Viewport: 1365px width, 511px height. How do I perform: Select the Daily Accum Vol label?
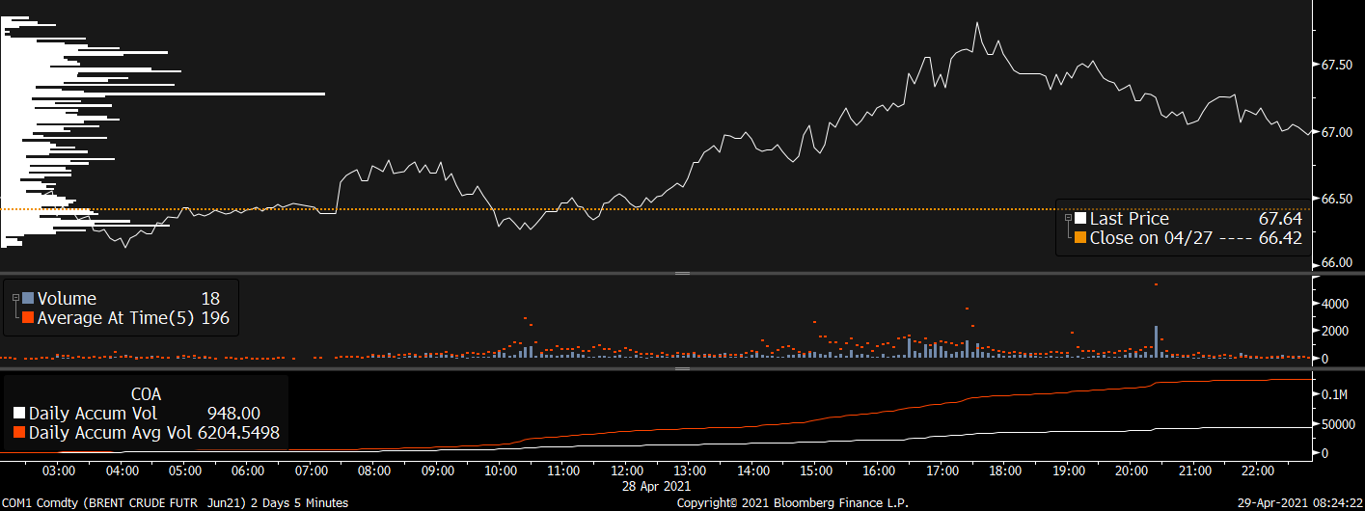93,414
